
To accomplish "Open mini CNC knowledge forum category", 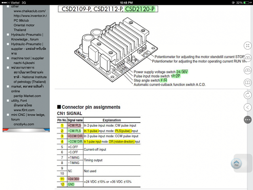I will click(28, 117).
